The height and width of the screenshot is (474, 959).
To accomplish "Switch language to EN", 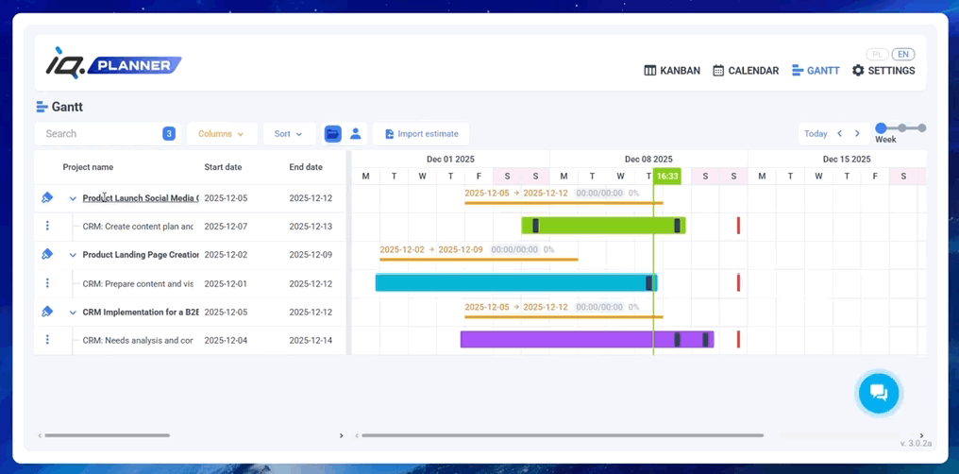I will pyautogui.click(x=903, y=55).
